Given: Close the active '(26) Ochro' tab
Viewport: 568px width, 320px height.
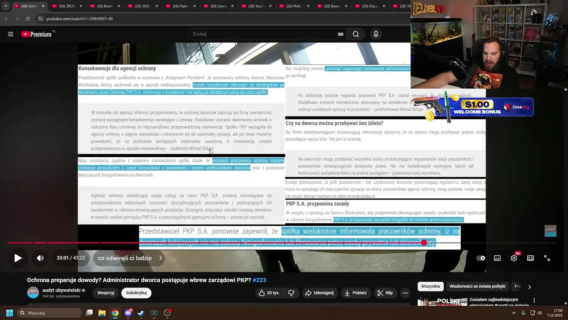Looking at the screenshot, I should pyautogui.click(x=43, y=6).
